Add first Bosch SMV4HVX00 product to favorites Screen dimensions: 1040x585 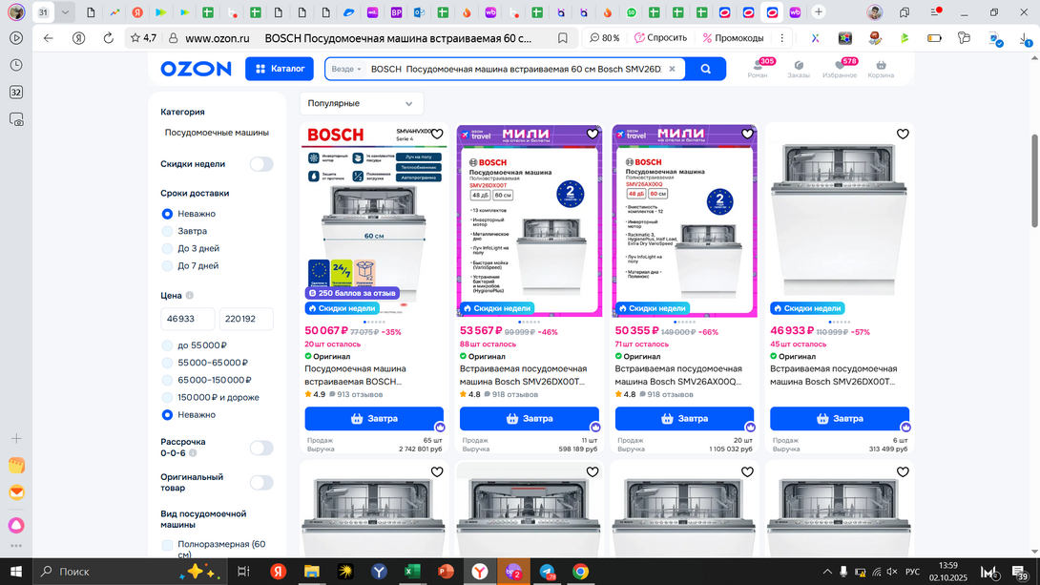point(437,135)
